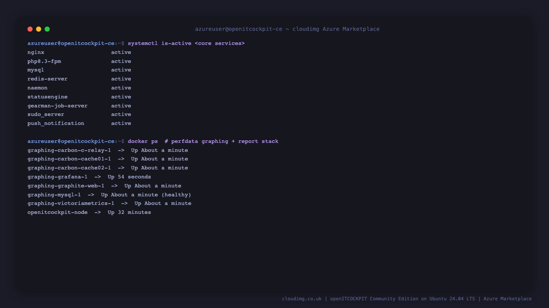Viewport: 549px width, 308px height.
Task: Click the cloudimg.co.uk footer text
Action: coord(302,299)
